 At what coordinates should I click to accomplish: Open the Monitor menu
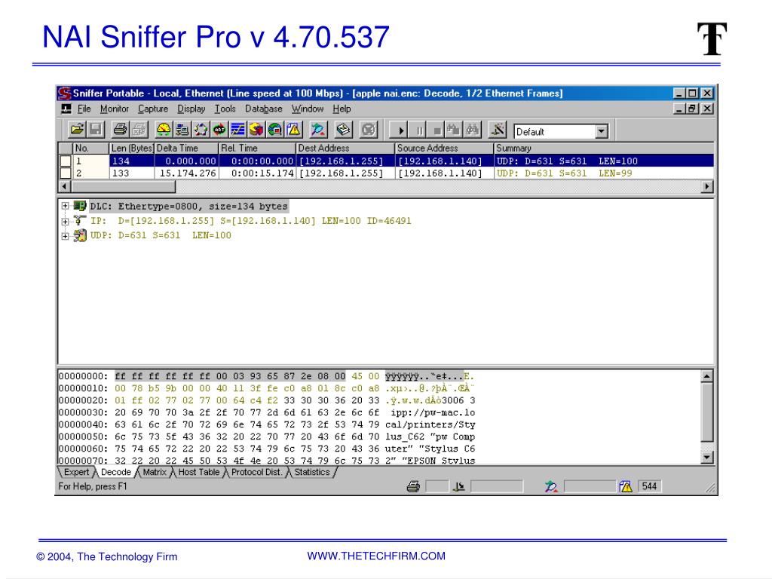tap(115, 109)
